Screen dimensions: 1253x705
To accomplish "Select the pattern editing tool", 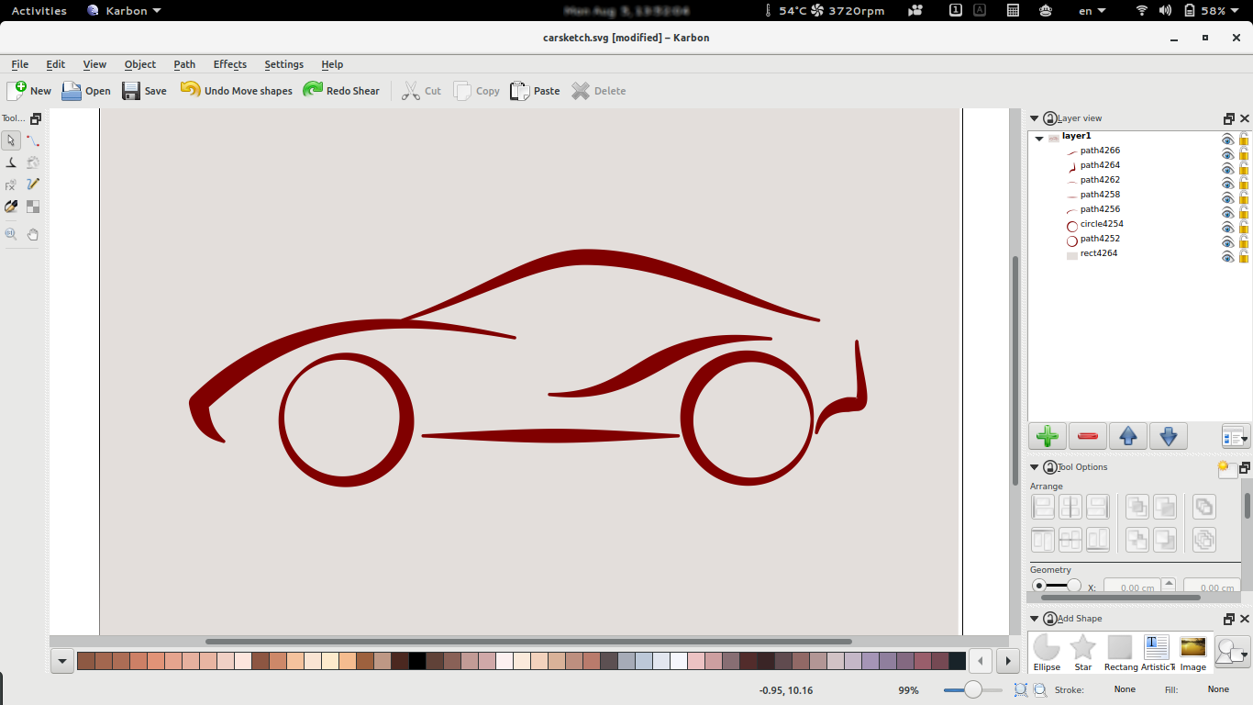I will click(32, 207).
